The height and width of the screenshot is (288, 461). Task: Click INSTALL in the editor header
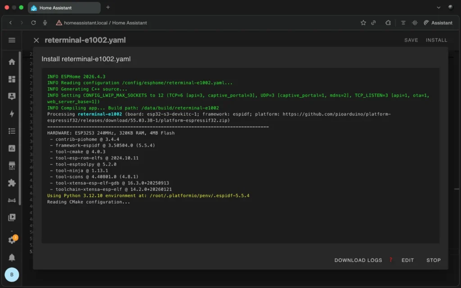pos(436,40)
